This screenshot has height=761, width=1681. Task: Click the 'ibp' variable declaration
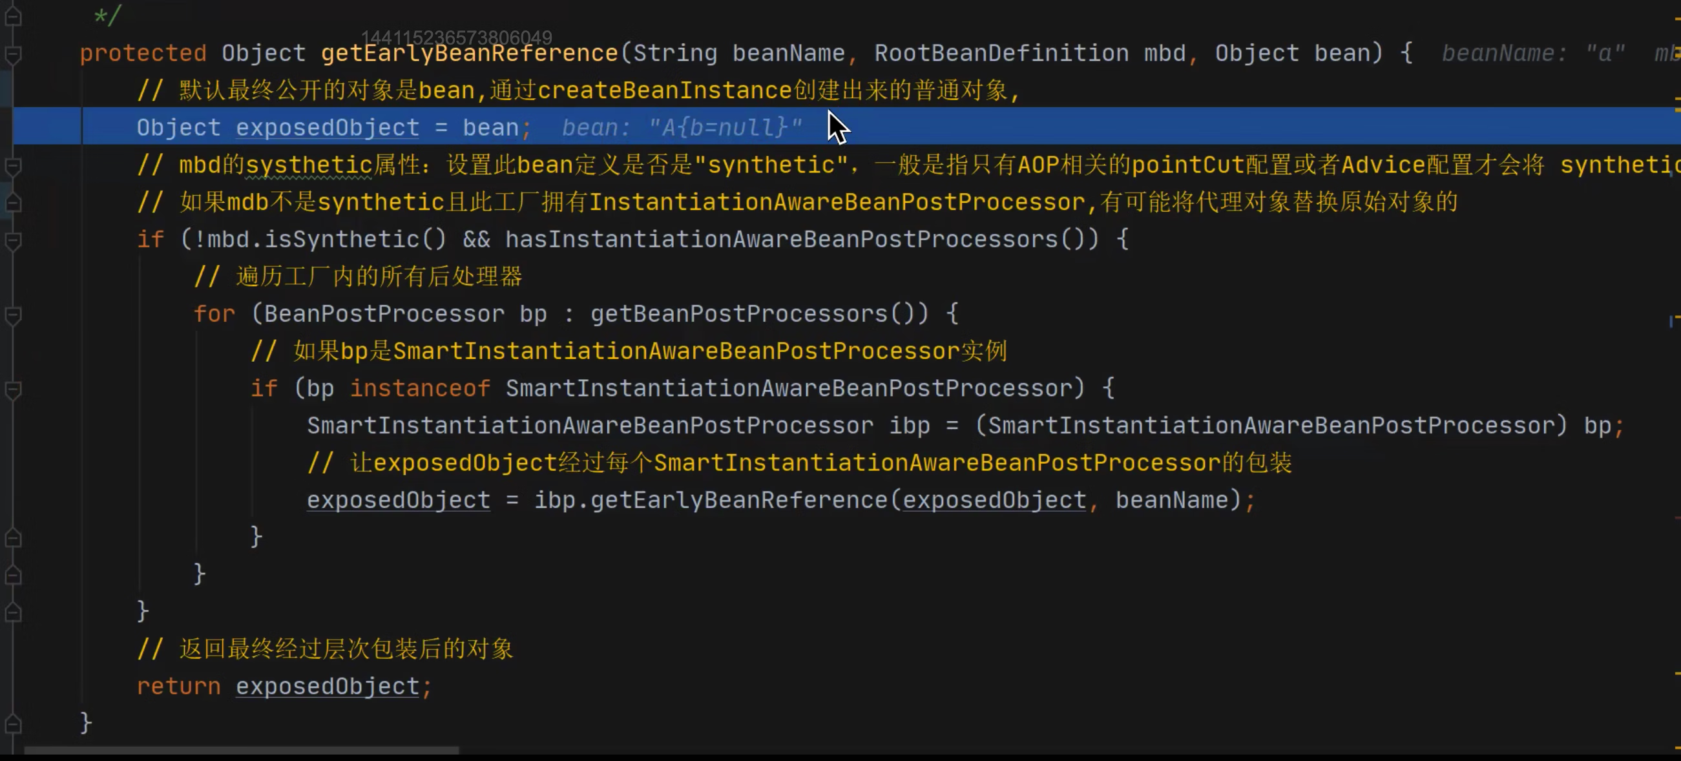910,425
